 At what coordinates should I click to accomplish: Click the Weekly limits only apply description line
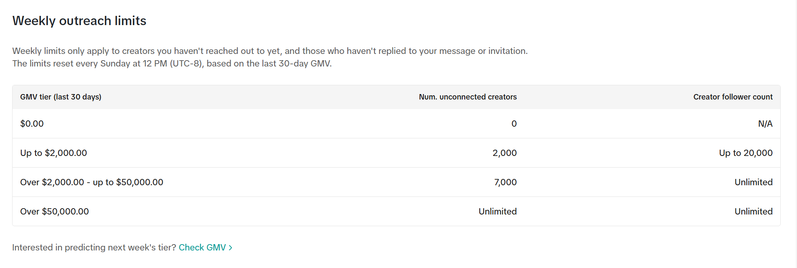pos(270,51)
